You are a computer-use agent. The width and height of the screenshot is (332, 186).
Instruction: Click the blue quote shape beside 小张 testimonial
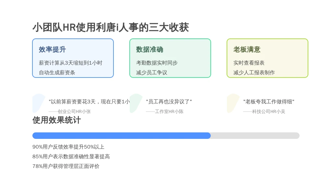click(39, 103)
